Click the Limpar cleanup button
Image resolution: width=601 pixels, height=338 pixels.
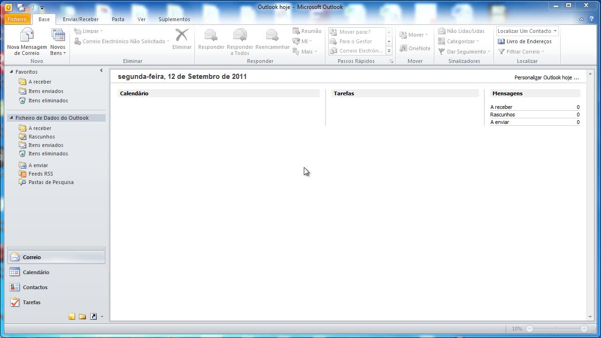pyautogui.click(x=88, y=31)
